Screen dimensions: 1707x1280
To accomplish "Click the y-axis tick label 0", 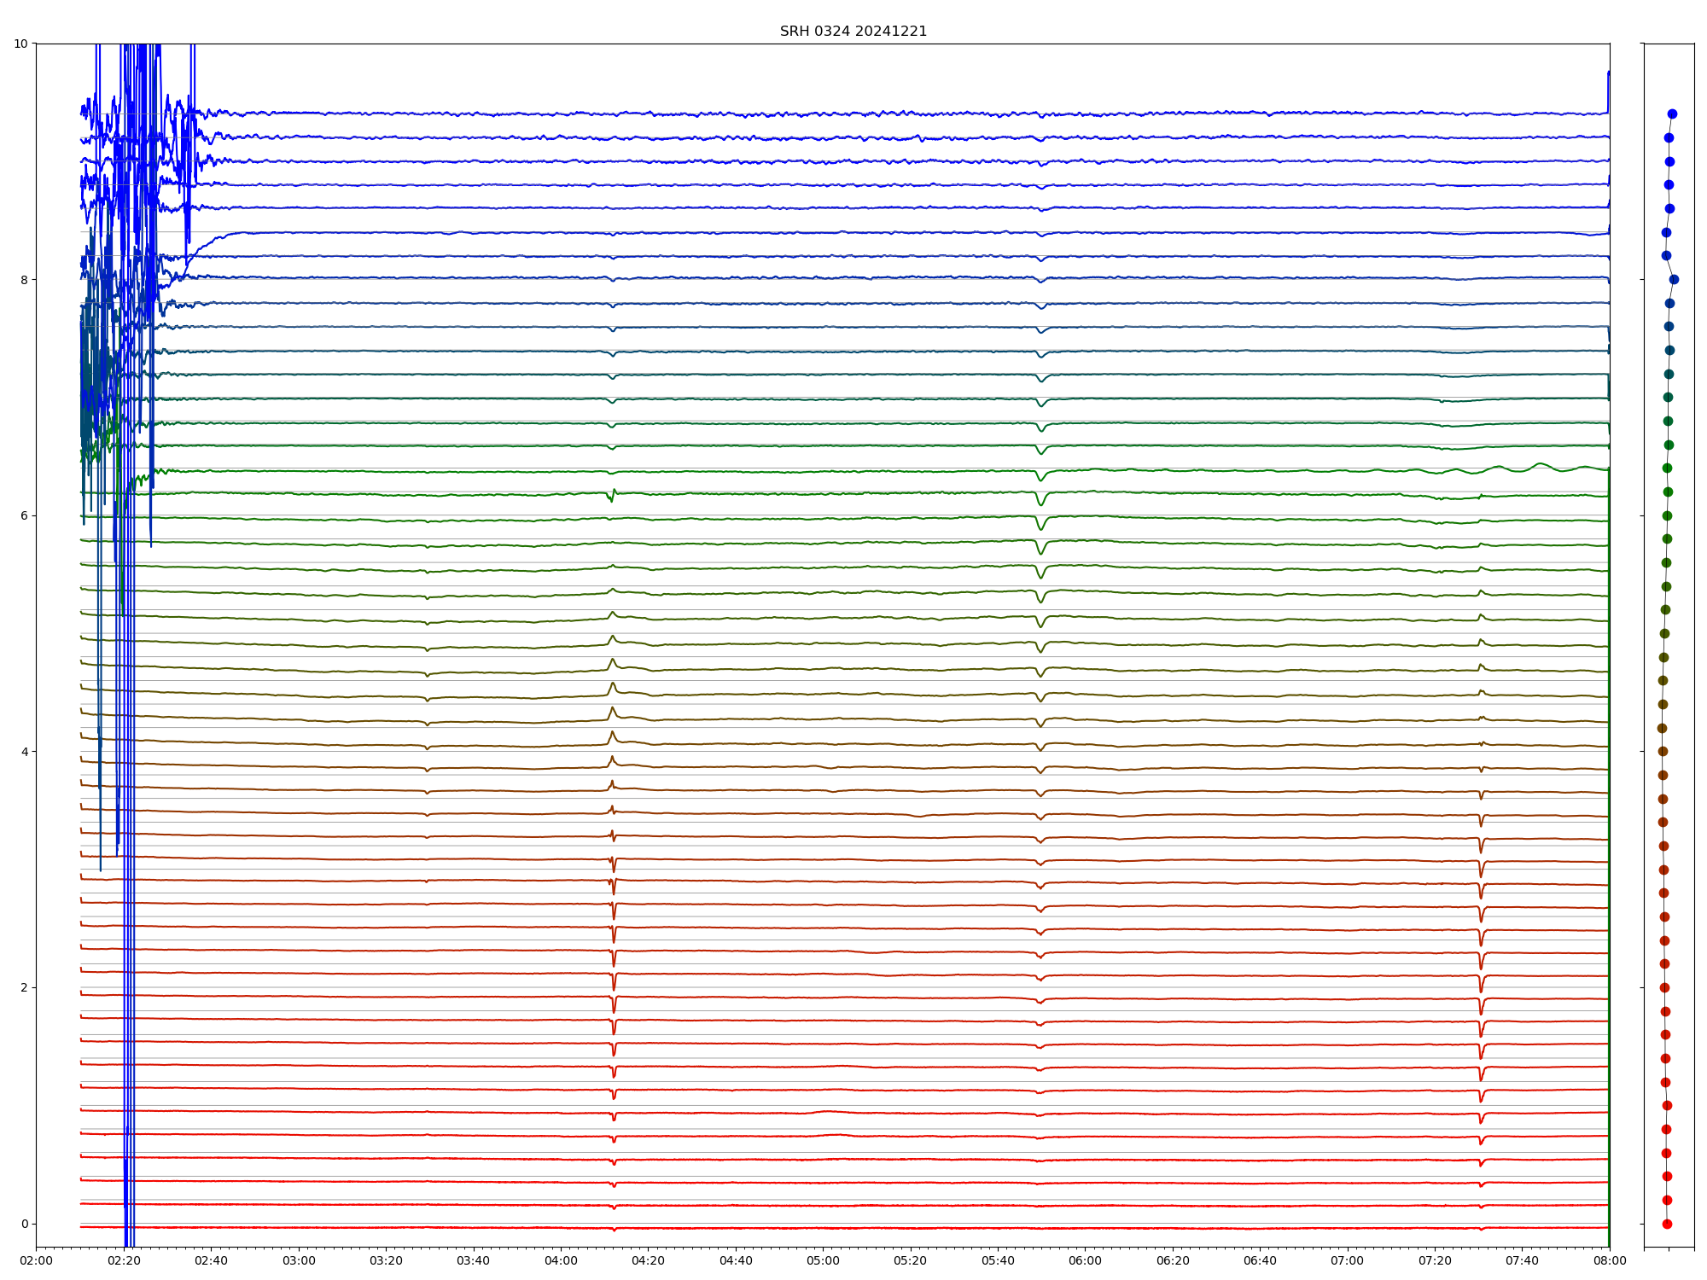I will pos(24,1224).
